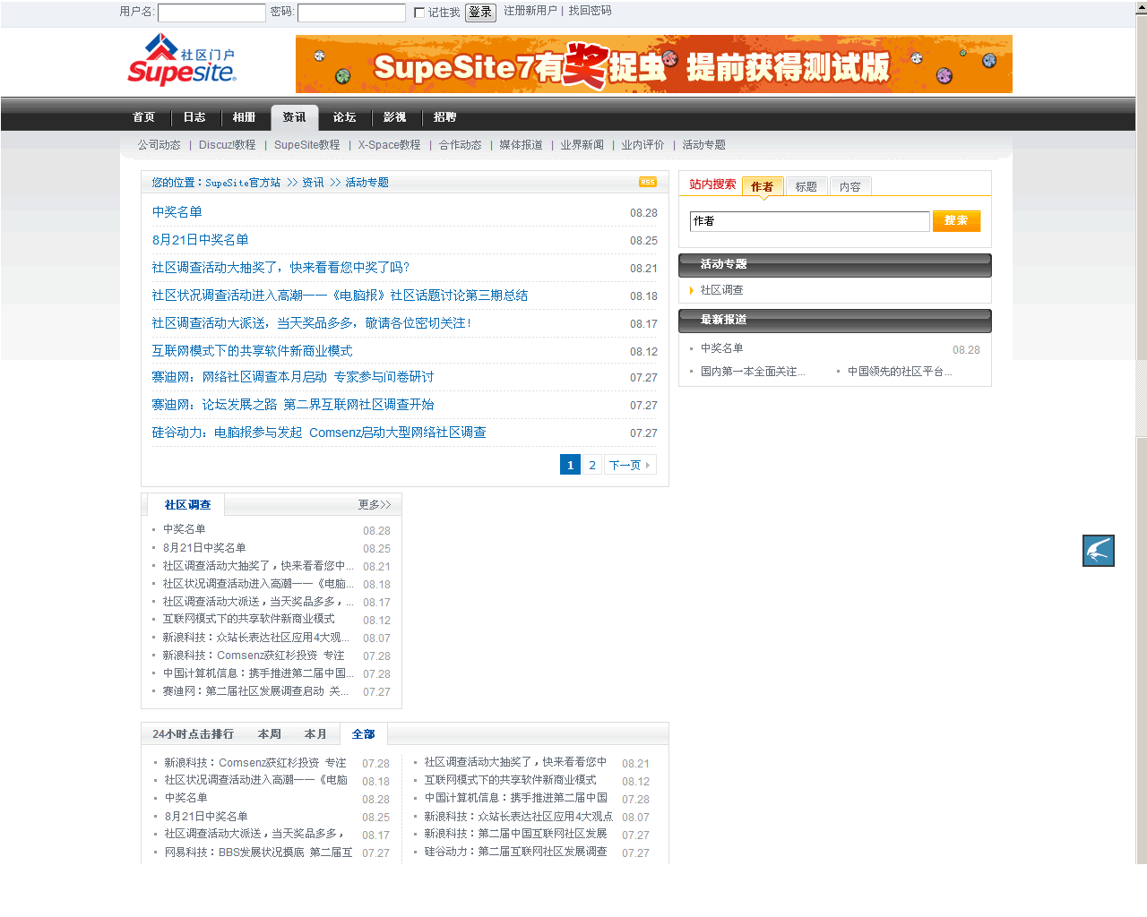This screenshot has height=917, width=1147.
Task: Click the SupeSite logo
Action: point(182,60)
